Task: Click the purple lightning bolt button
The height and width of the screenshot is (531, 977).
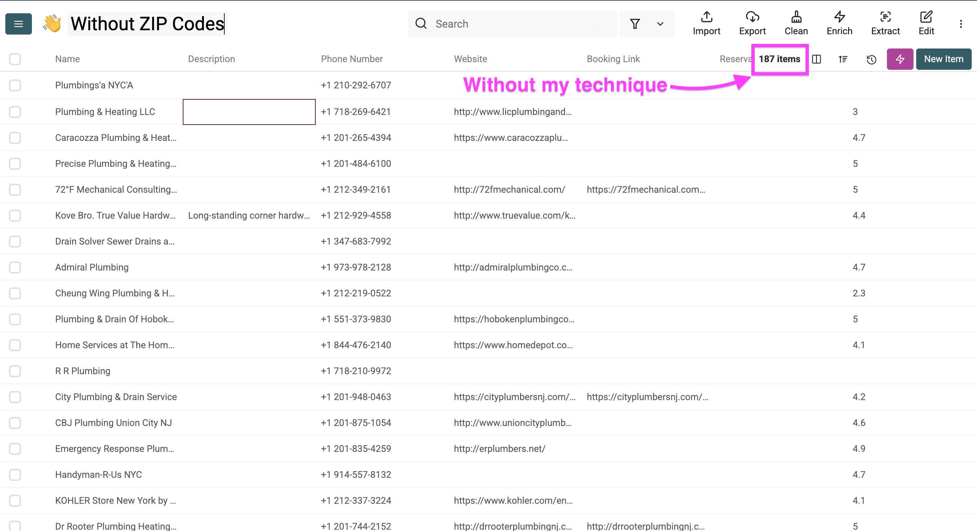Action: [x=900, y=59]
